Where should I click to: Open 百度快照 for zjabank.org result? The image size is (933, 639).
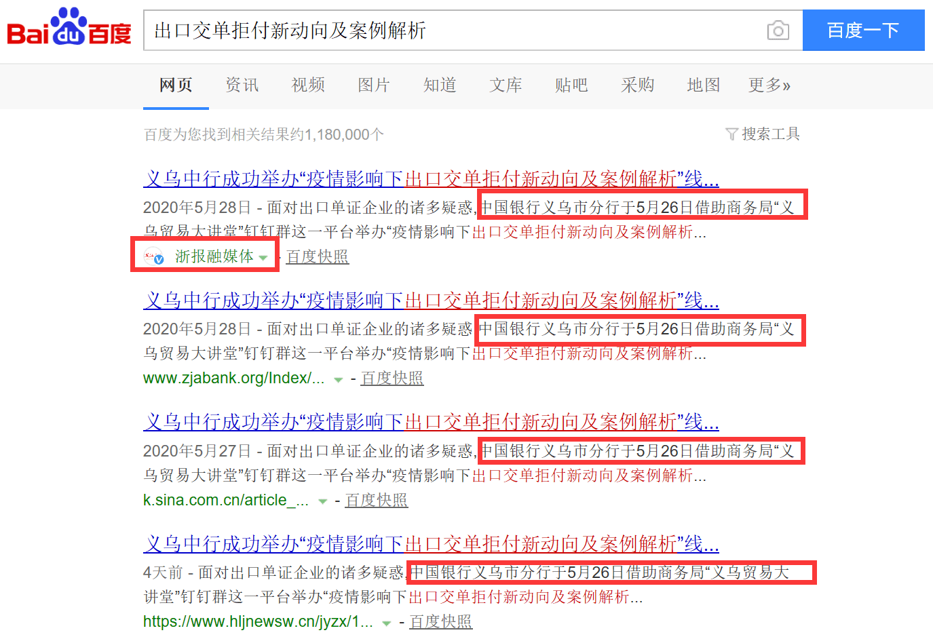[x=392, y=378]
